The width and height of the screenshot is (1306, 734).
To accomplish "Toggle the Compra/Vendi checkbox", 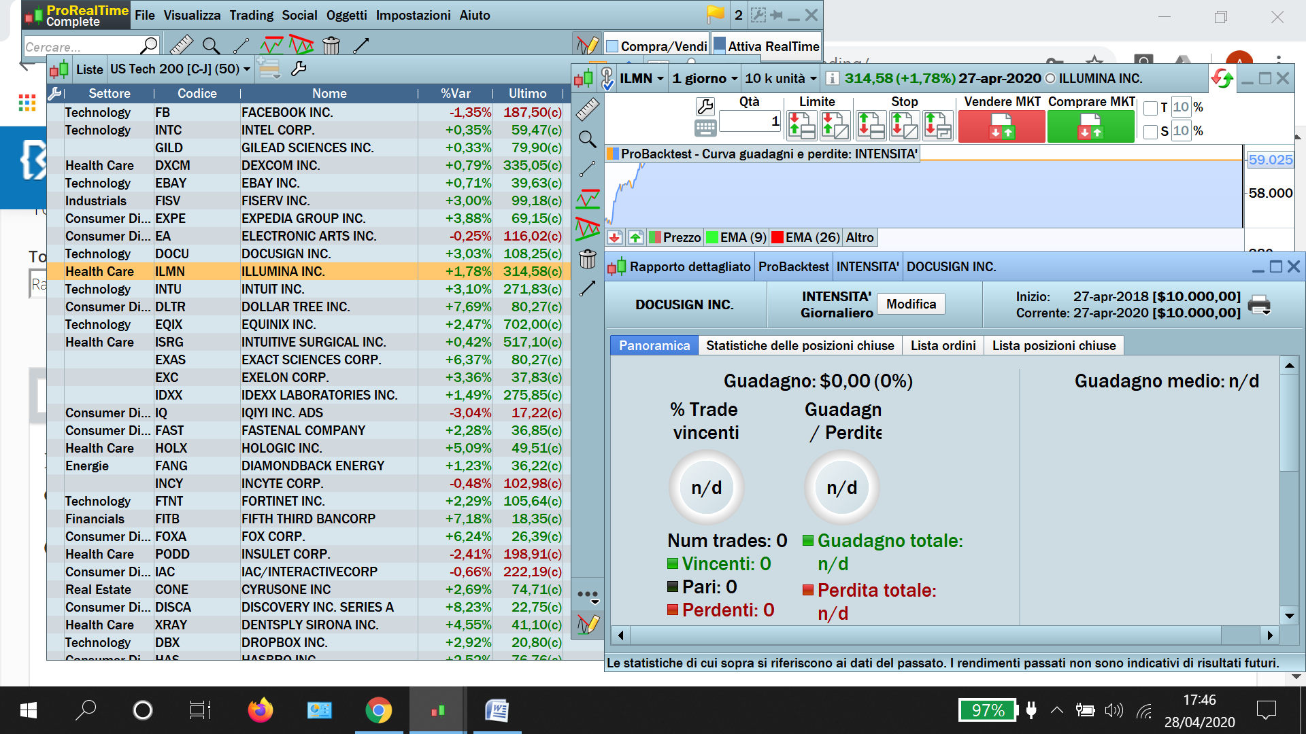I will pyautogui.click(x=612, y=46).
